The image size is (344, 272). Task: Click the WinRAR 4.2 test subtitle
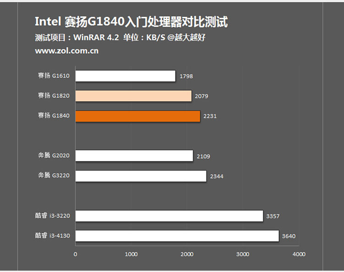click(x=120, y=37)
